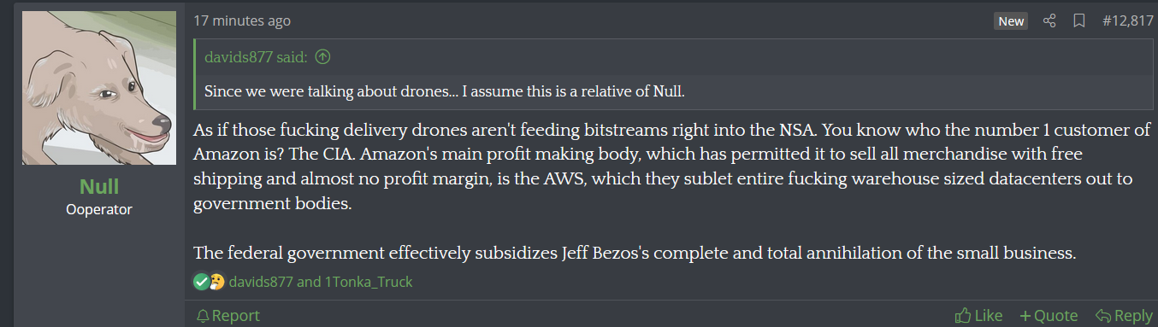
Task: Report this post using the bell Report link
Action: [227, 315]
